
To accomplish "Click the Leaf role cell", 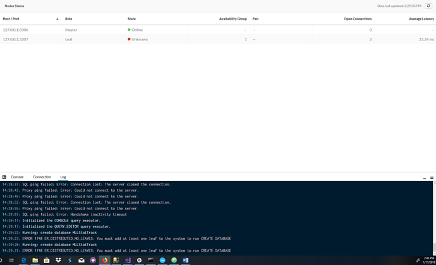I will pyautogui.click(x=69, y=39).
